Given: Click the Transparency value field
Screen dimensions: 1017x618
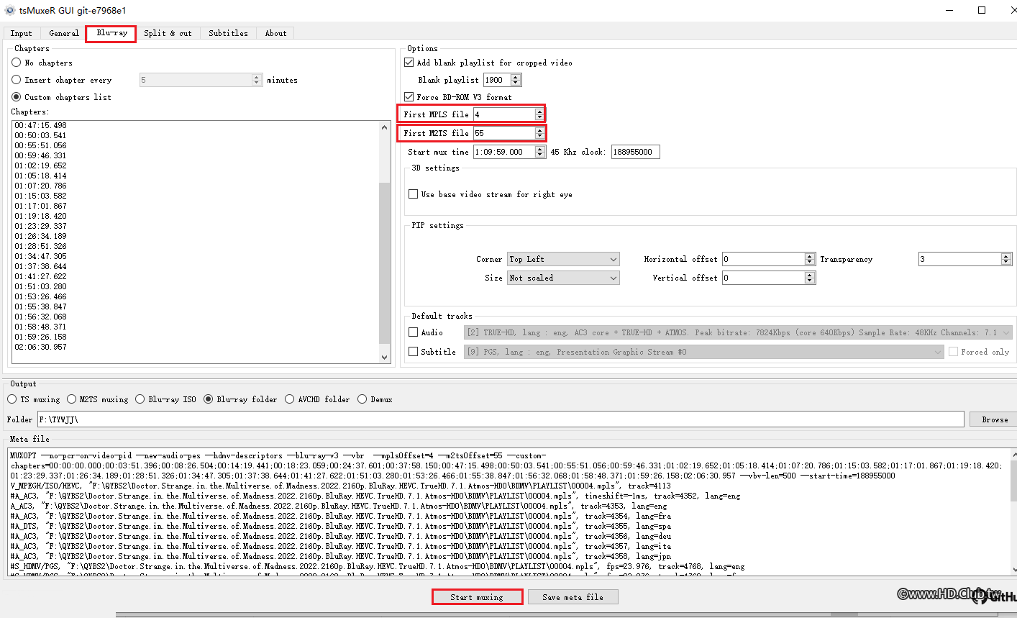Looking at the screenshot, I should click(960, 259).
